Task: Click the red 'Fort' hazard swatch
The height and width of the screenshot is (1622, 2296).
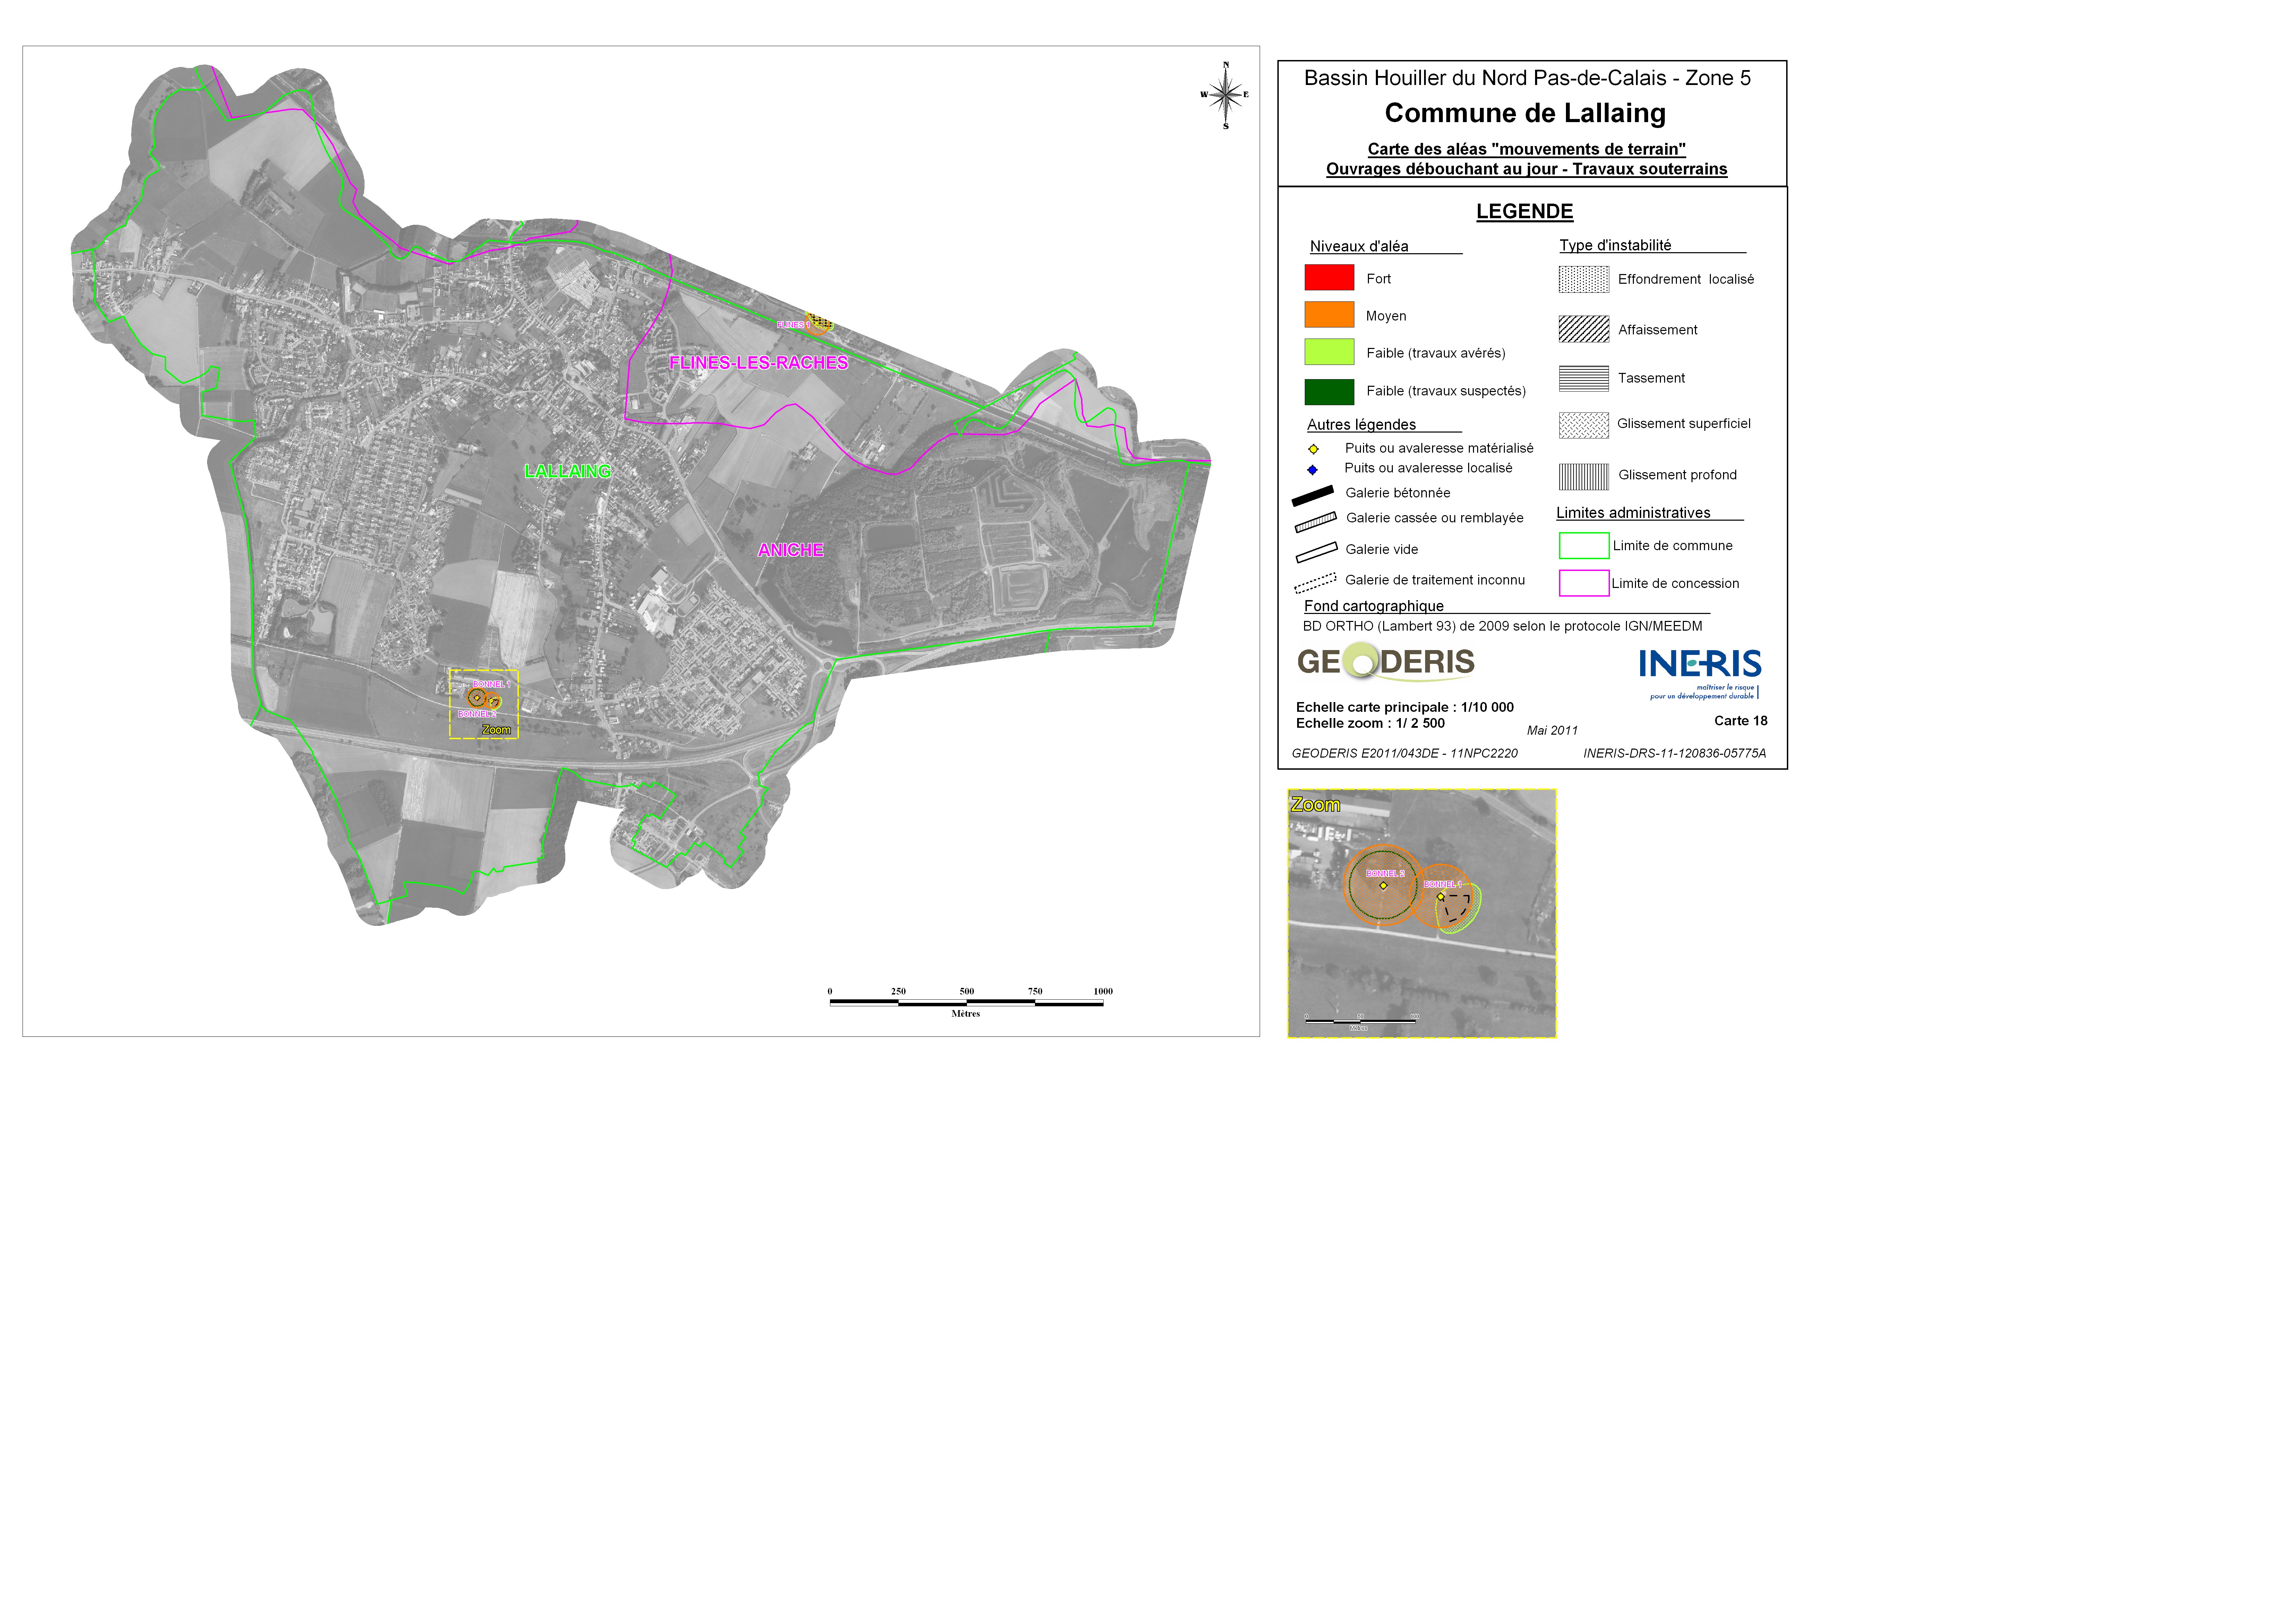Action: (x=1329, y=277)
